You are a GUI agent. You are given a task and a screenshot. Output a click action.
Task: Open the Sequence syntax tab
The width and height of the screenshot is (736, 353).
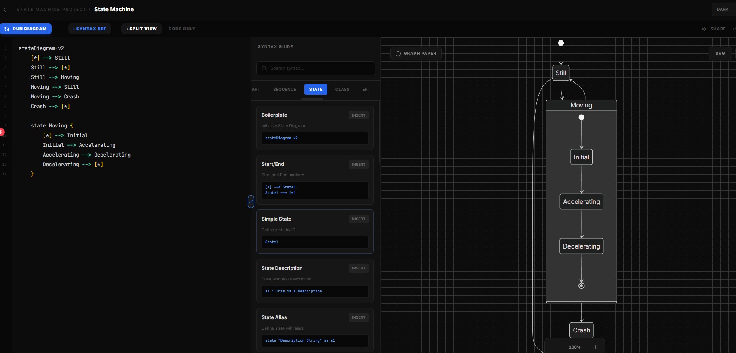pyautogui.click(x=285, y=90)
